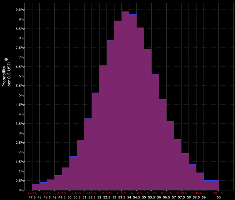
Task: Select the bar between 58.5 and 59
Action: (200, 181)
